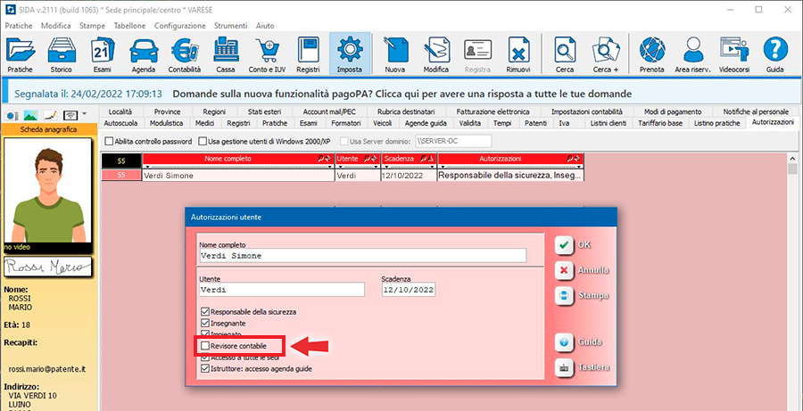
Task: Open the Storico archive icon
Action: click(x=61, y=54)
